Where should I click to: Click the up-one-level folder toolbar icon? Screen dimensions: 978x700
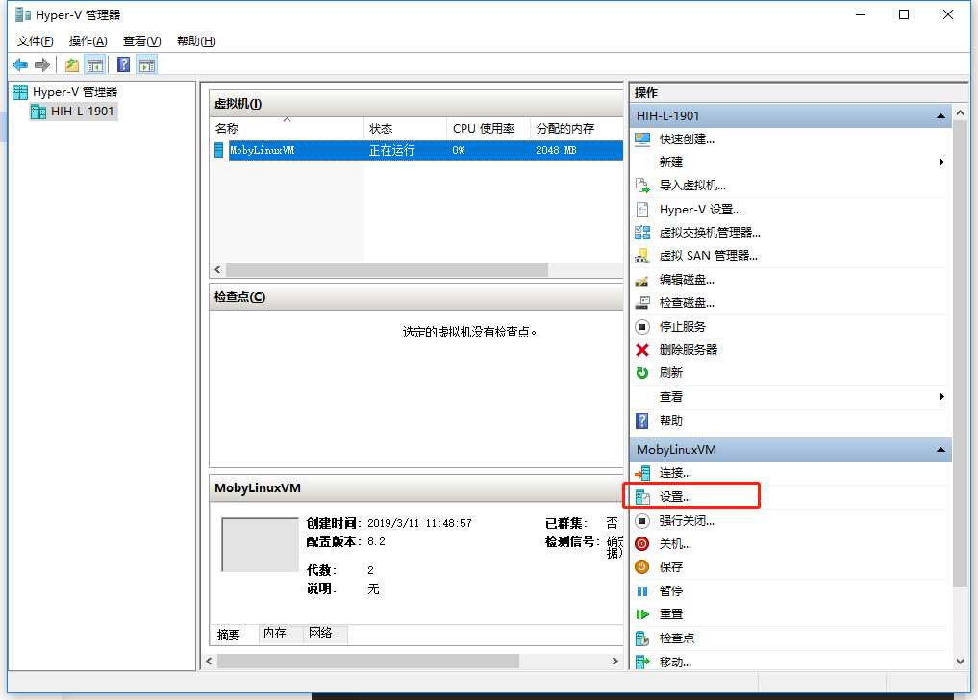pos(72,64)
